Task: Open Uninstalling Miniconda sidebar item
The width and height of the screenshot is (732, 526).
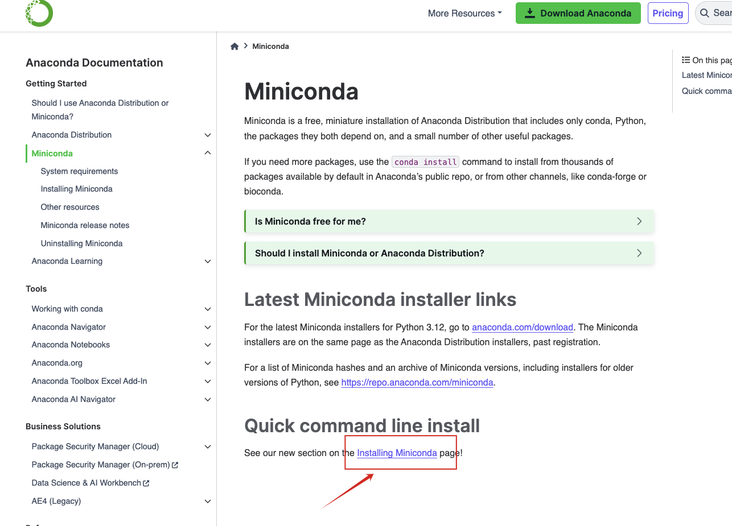Action: (x=81, y=243)
